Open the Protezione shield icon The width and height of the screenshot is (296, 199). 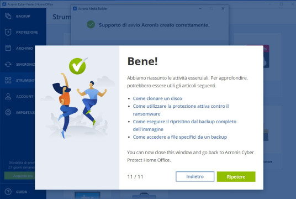(x=8, y=32)
